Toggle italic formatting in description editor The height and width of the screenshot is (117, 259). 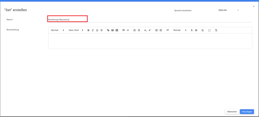point(93,30)
